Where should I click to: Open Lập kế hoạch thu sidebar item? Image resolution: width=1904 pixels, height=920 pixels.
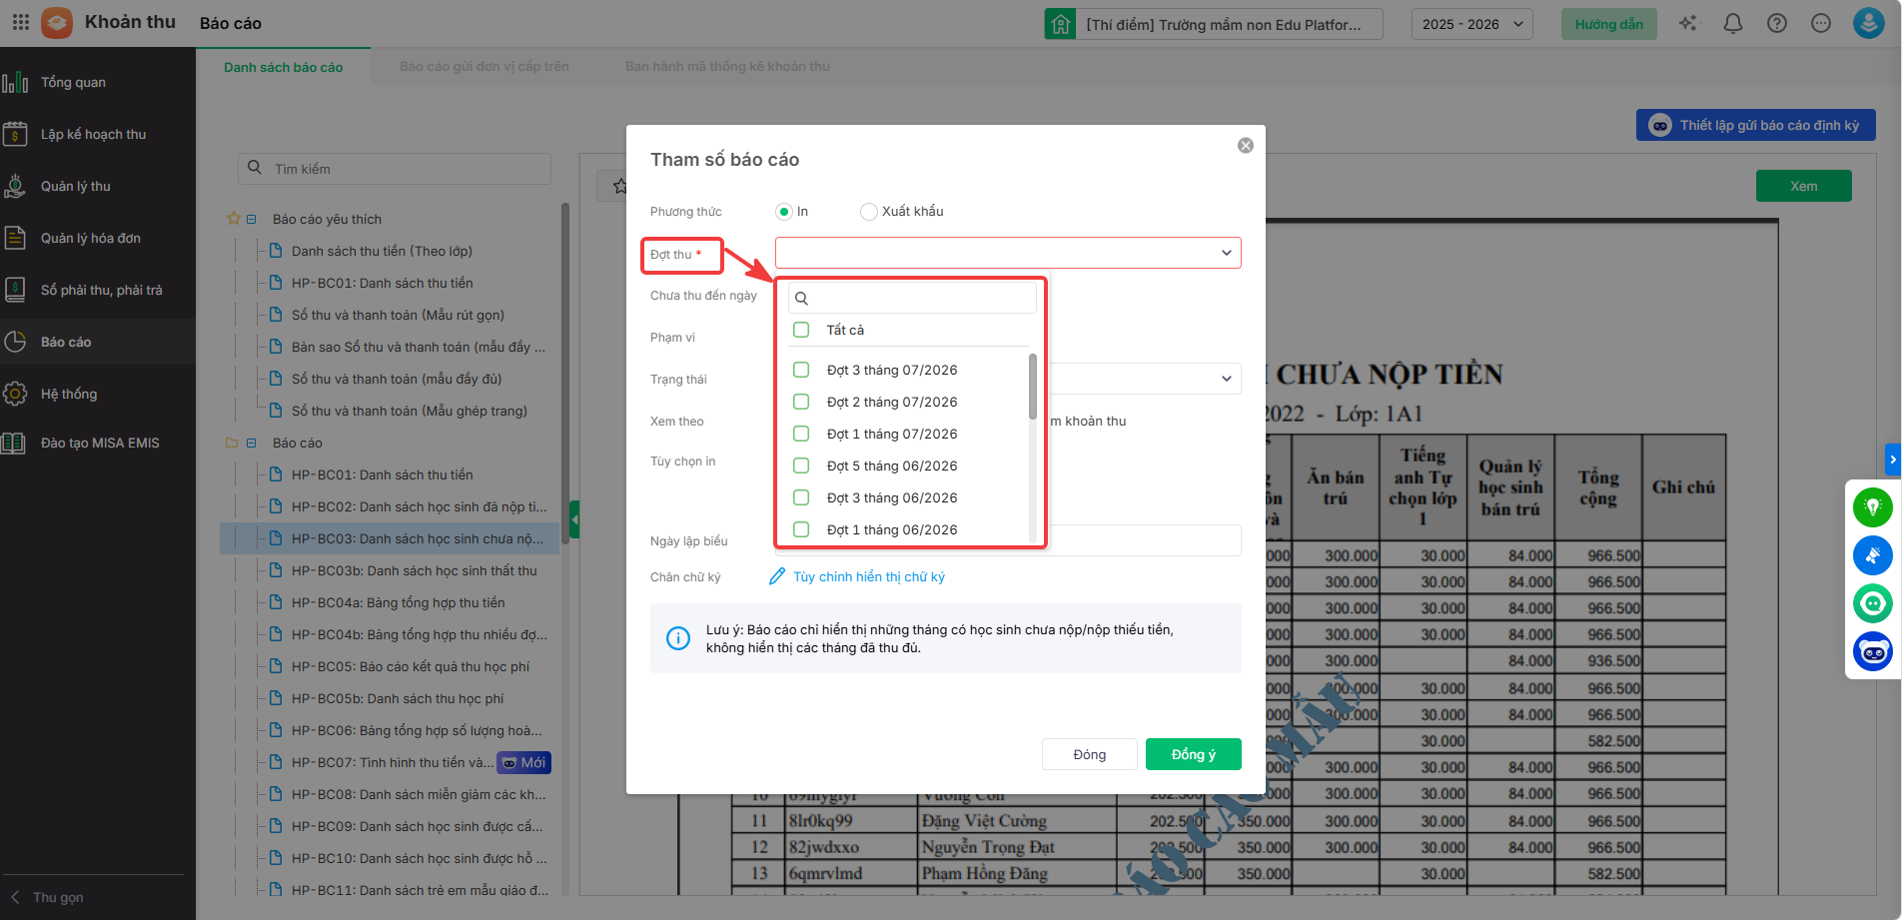(x=98, y=134)
